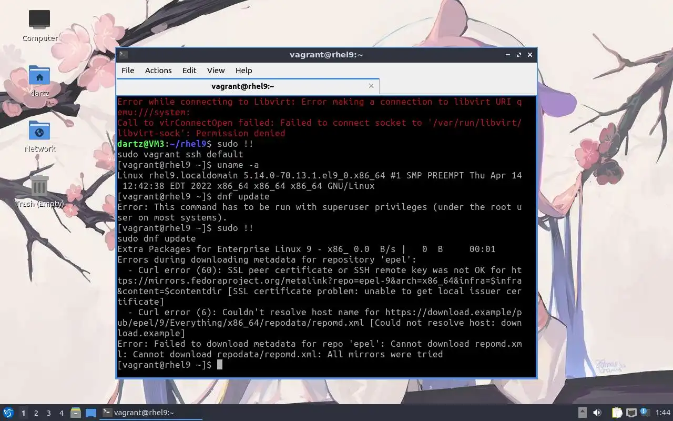The width and height of the screenshot is (673, 421).
Task: Click the 'uname -a' command text
Action: [x=238, y=165]
